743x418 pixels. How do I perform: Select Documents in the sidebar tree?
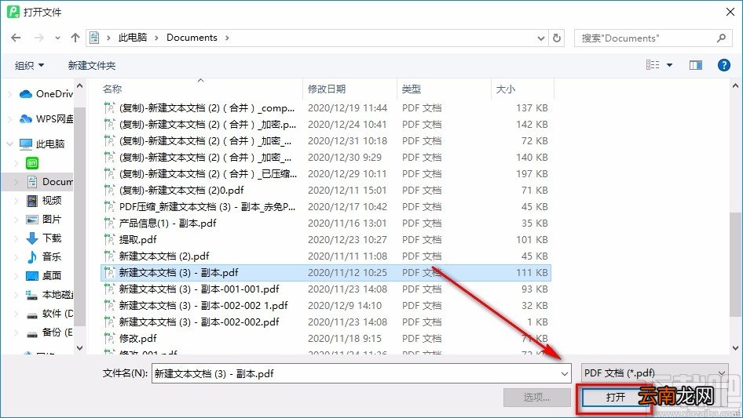[x=49, y=181]
